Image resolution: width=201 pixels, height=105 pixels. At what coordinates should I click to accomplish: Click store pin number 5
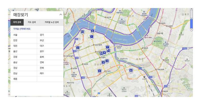pyautogui.click(x=103, y=63)
